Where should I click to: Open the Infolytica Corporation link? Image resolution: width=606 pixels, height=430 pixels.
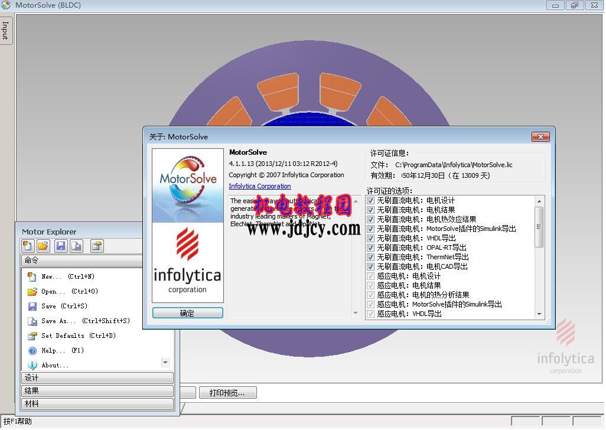pyautogui.click(x=260, y=186)
